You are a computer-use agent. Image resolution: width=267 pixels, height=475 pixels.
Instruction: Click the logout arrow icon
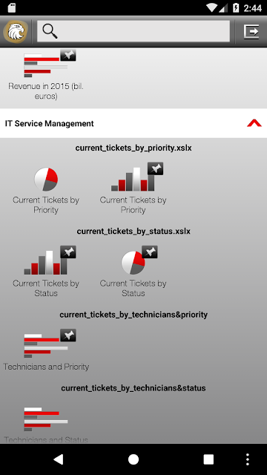coord(251,31)
